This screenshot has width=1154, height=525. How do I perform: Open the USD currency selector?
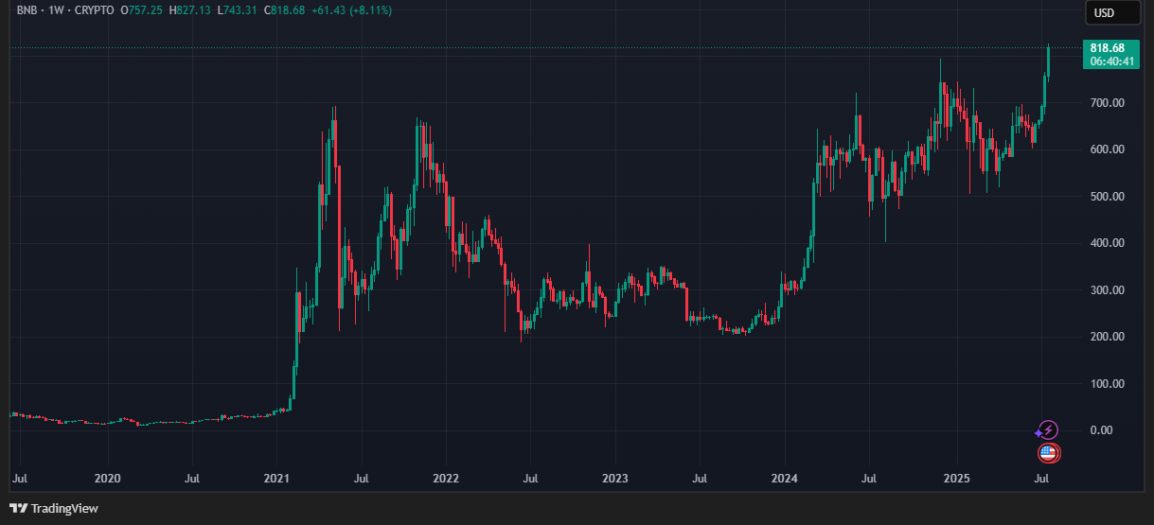1104,12
